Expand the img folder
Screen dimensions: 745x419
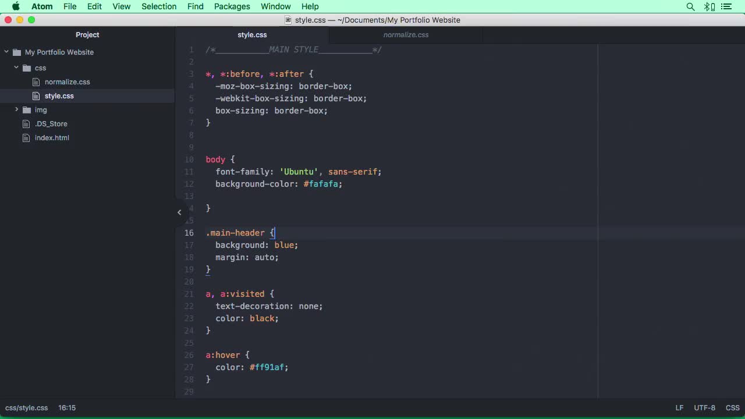click(16, 109)
